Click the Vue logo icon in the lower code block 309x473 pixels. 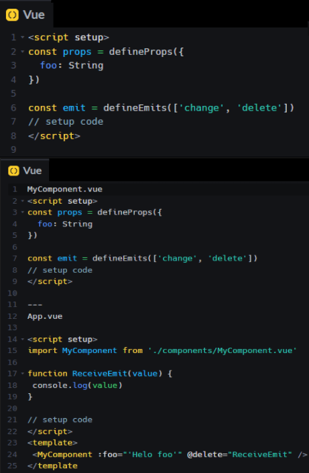[x=13, y=171]
